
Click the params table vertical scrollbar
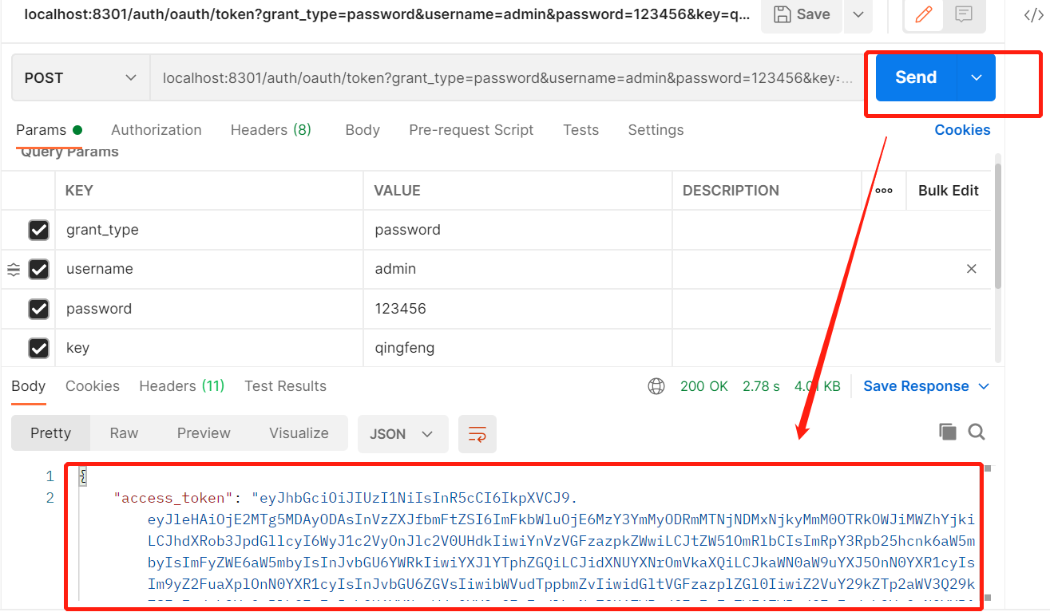[x=998, y=226]
